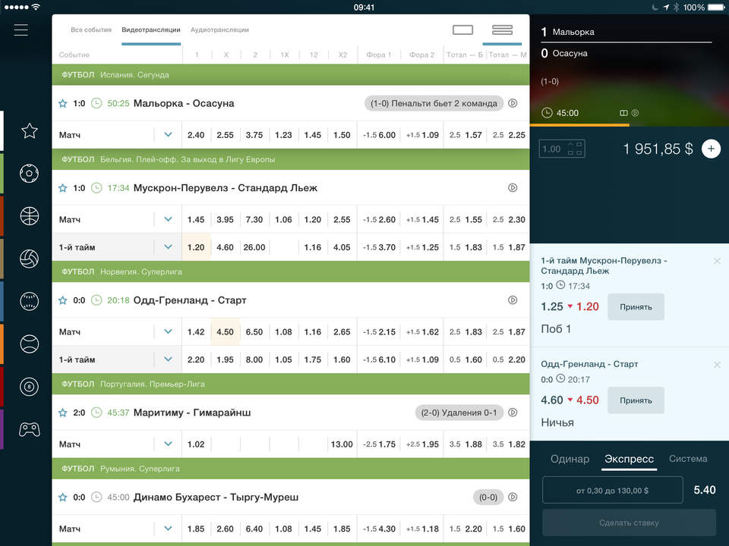Viewport: 729px width, 546px height.
Task: Remove Одд-Гренланд - Старт bet from slip
Action: (717, 365)
